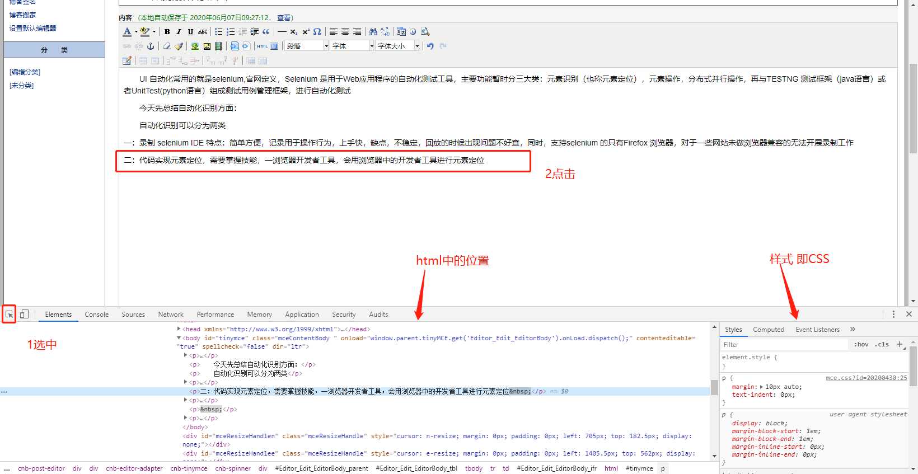Insert a blockquote
918x474 pixels.
click(266, 32)
